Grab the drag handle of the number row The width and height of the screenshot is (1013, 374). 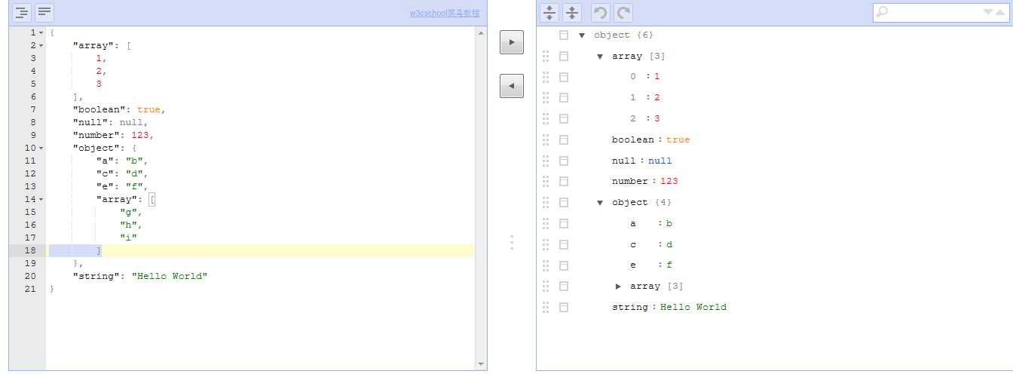click(546, 181)
